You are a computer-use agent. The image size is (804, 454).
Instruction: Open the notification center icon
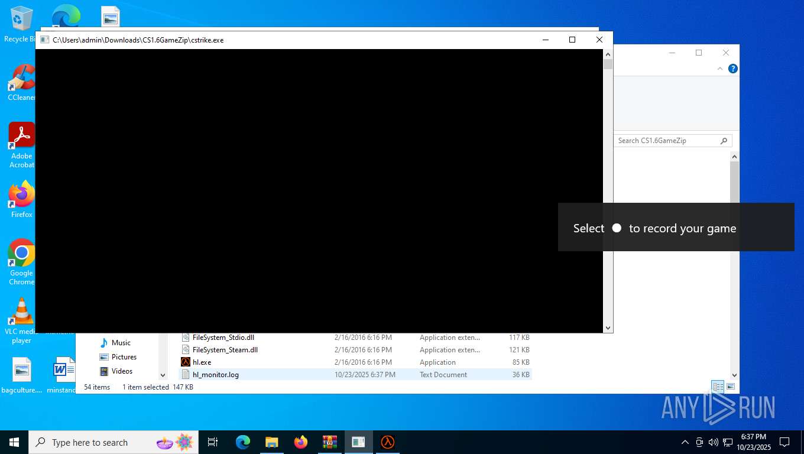784,442
